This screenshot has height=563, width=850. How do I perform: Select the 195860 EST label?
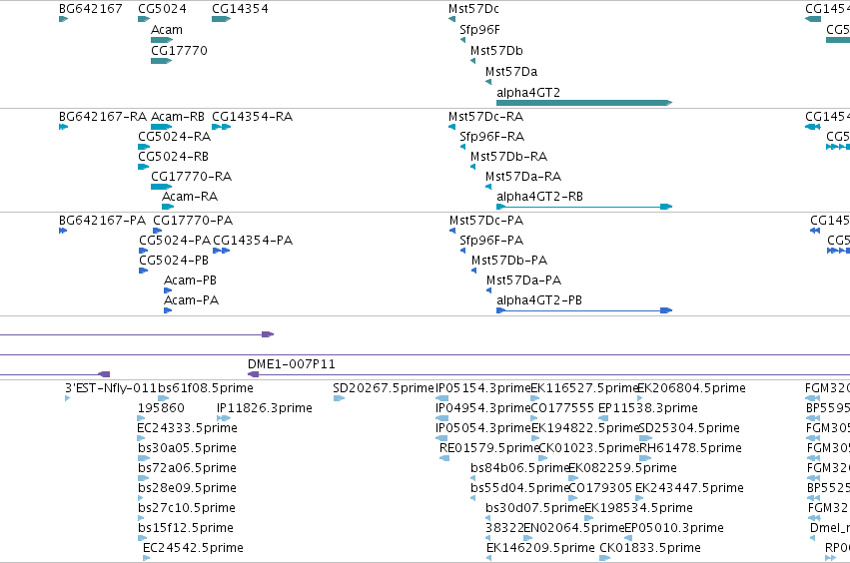161,408
